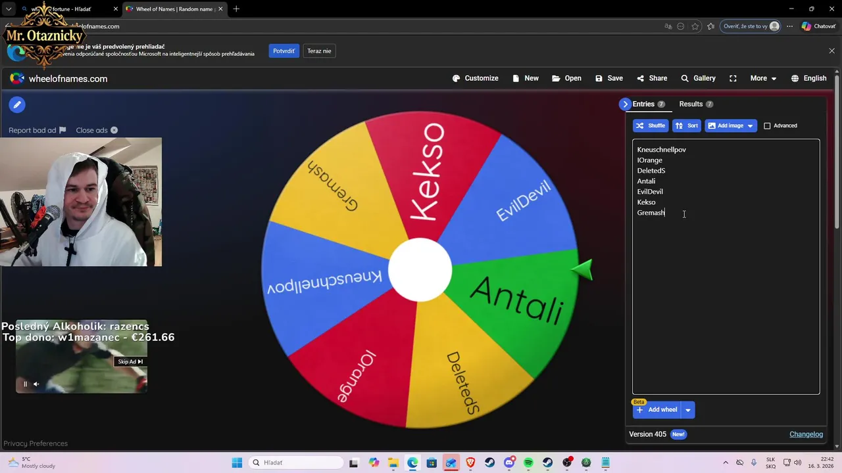The height and width of the screenshot is (473, 842).
Task: Save the current wheel
Action: 608,78
